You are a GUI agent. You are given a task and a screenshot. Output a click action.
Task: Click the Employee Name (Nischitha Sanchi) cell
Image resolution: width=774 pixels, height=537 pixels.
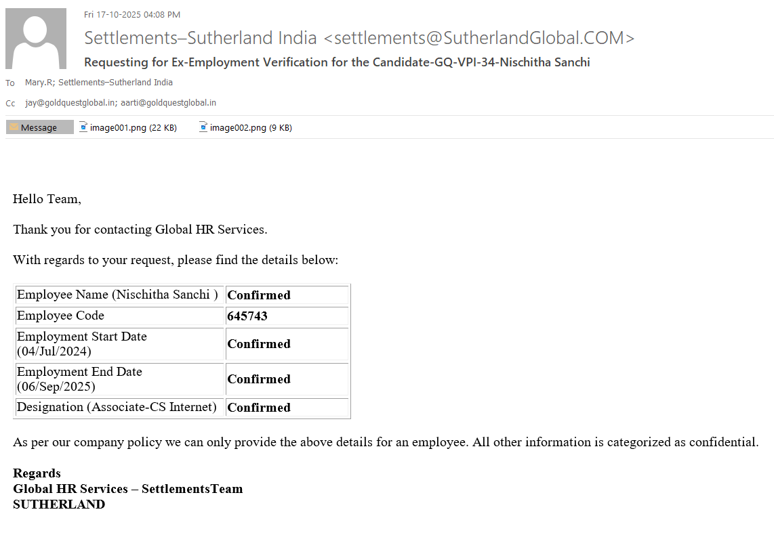click(118, 295)
